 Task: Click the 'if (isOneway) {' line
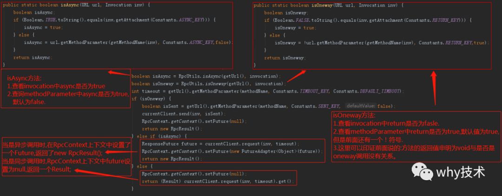point(151,99)
